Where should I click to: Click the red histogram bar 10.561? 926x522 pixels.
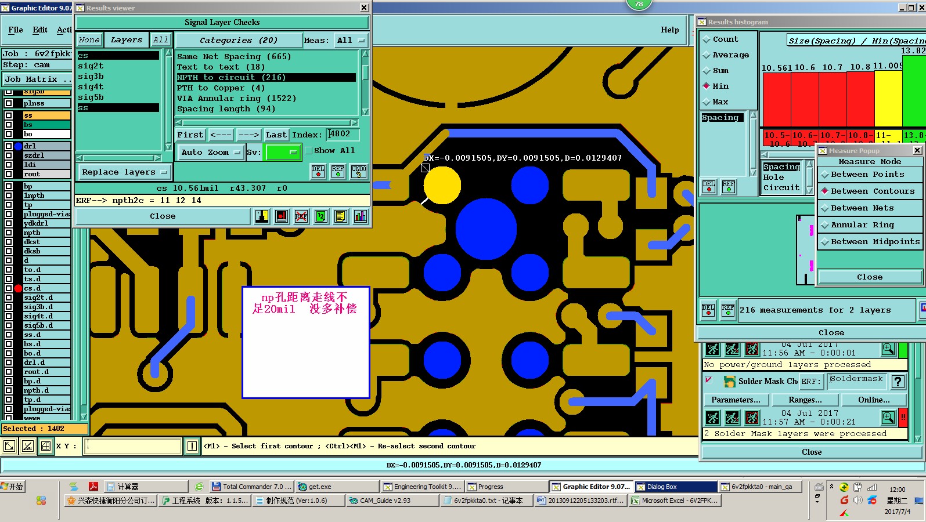(776, 100)
